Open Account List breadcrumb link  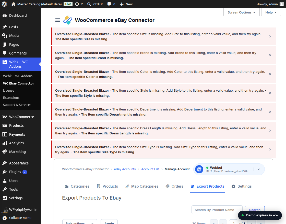pos(150,169)
